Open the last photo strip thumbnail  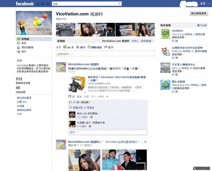click(145, 29)
